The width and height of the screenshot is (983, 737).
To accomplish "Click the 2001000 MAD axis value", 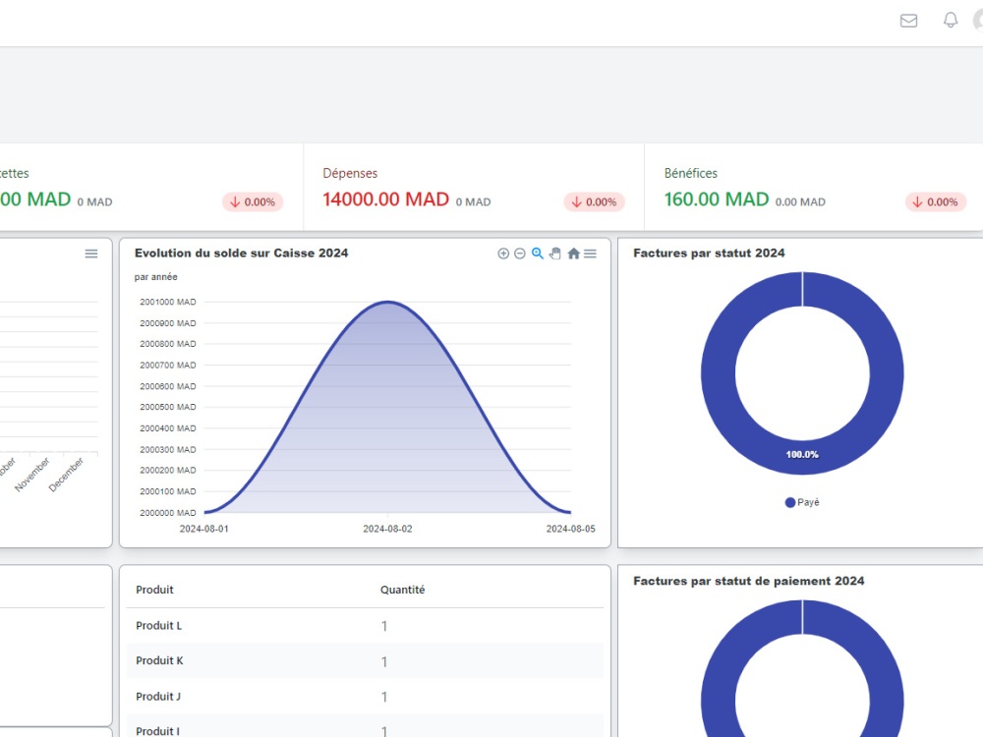I will click(167, 302).
